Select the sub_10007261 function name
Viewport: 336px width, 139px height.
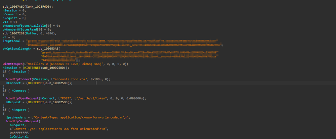13,33
